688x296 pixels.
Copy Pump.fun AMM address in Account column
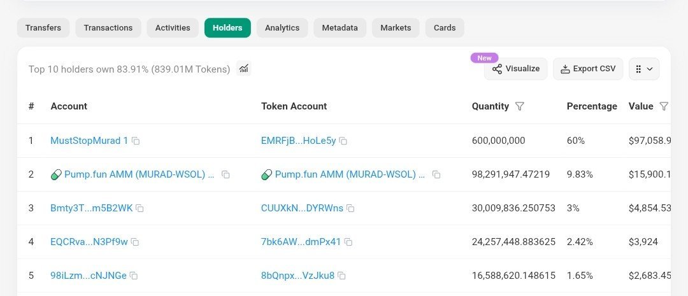click(x=226, y=174)
